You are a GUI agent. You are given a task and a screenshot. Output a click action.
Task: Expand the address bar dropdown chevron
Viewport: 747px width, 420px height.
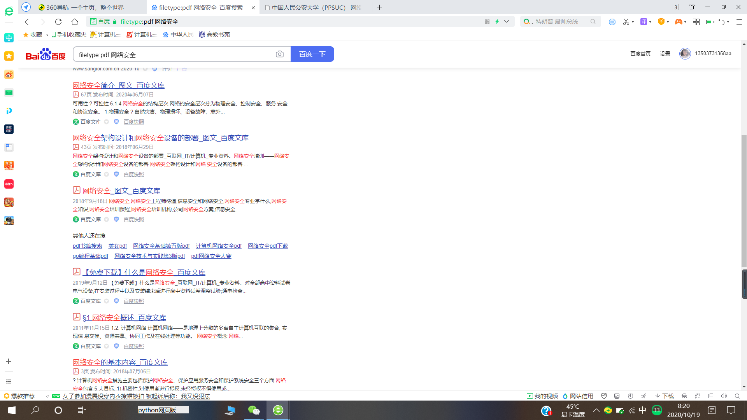click(x=506, y=21)
